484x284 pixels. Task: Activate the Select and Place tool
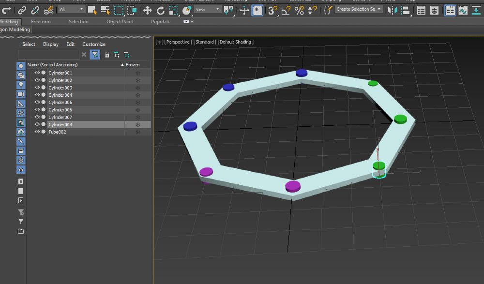[187, 11]
